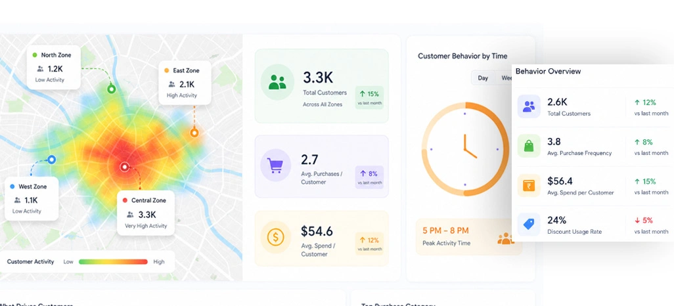Click the red Central Zone map marker
Screen dimensions: 674x306
[125, 167]
